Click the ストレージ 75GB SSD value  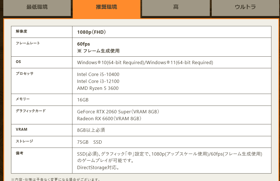click(x=89, y=142)
